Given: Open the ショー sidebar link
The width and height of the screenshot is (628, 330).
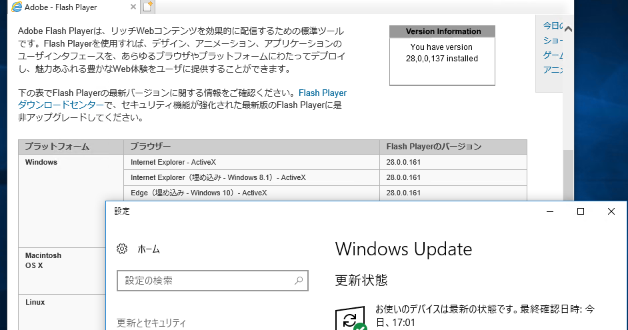Looking at the screenshot, I should (553, 41).
